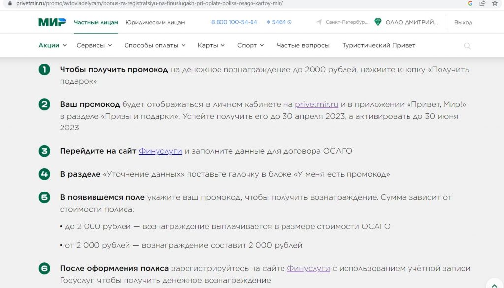Click the text 'Ваш промокод'
Image resolution: width=504 pixels, height=288 pixels.
tap(90, 104)
